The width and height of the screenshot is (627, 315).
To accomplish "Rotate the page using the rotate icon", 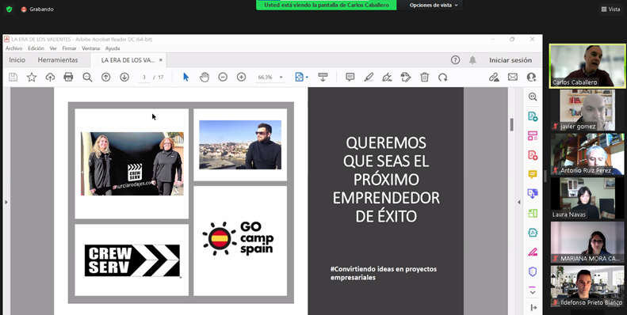I will point(442,77).
